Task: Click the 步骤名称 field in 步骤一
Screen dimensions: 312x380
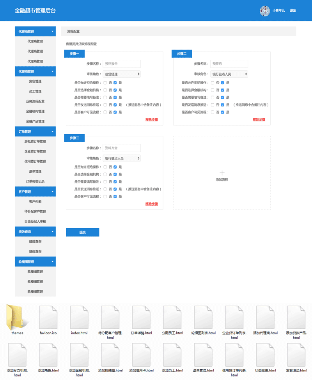Action: coord(121,64)
